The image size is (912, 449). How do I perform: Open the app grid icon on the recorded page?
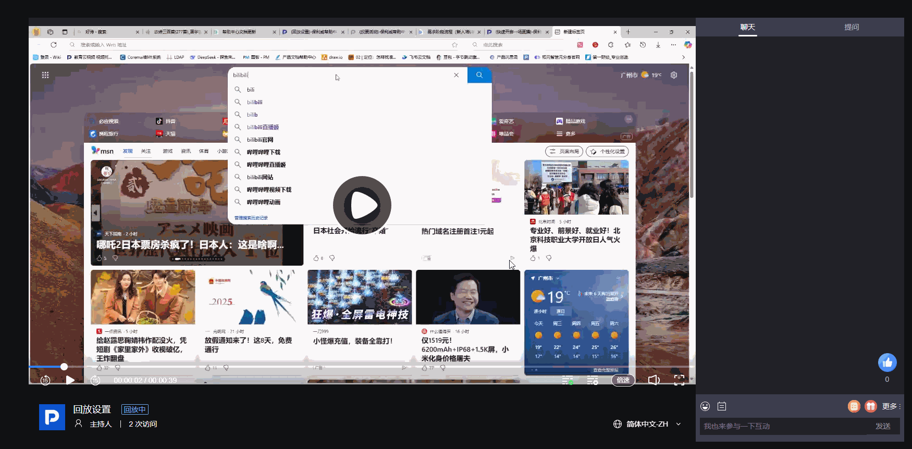[x=45, y=75]
